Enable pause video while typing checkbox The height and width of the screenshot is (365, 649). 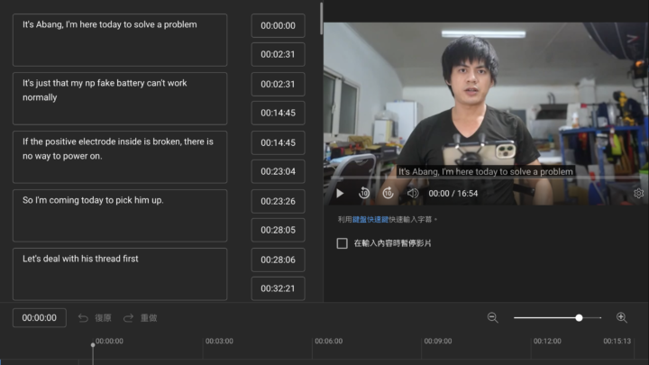[x=343, y=243]
